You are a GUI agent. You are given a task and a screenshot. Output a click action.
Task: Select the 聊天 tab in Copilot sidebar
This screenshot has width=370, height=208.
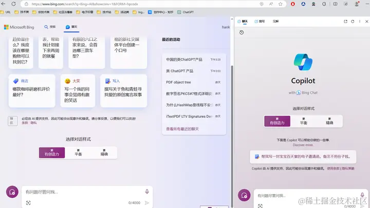(243, 22)
